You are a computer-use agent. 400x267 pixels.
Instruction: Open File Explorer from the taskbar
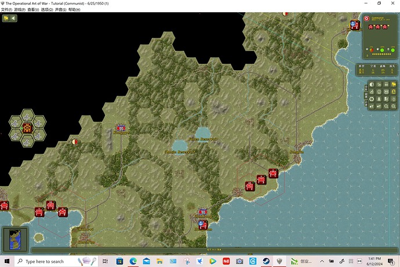pos(159,261)
